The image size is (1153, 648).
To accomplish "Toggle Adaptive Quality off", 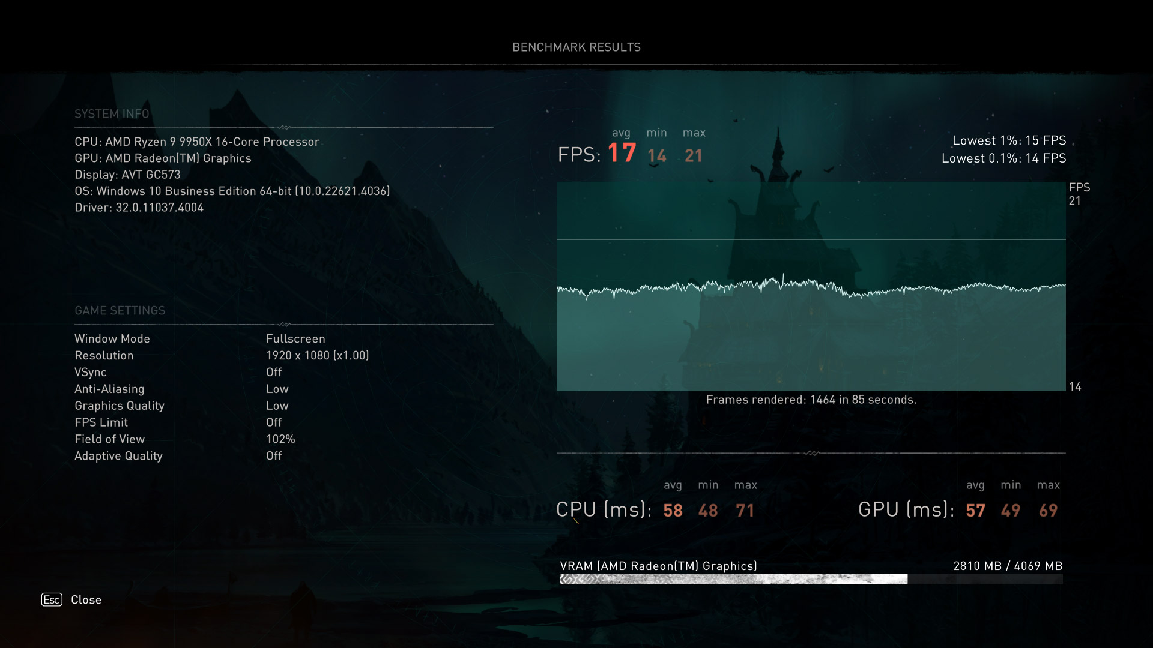I will 274,455.
